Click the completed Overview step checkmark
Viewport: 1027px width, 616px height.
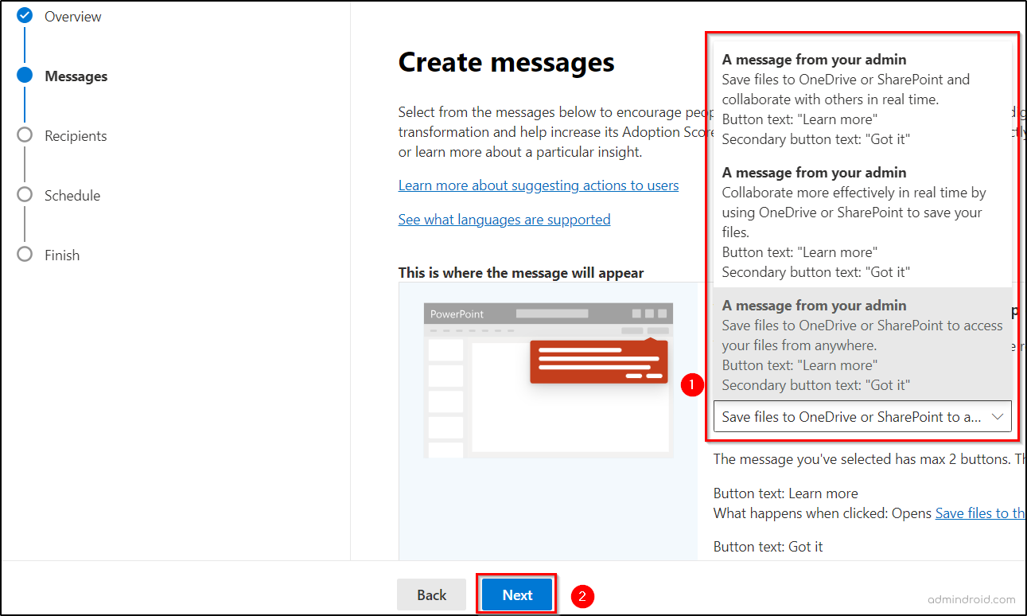point(25,16)
